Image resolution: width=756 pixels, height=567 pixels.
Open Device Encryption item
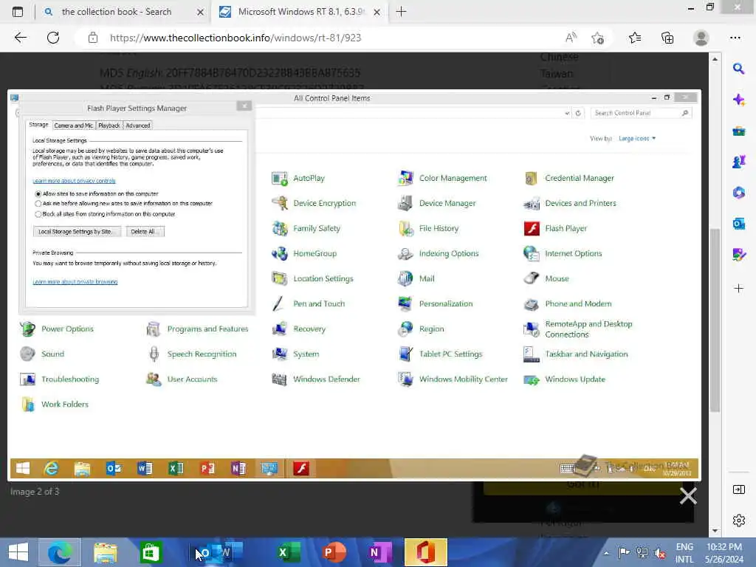pos(314,204)
